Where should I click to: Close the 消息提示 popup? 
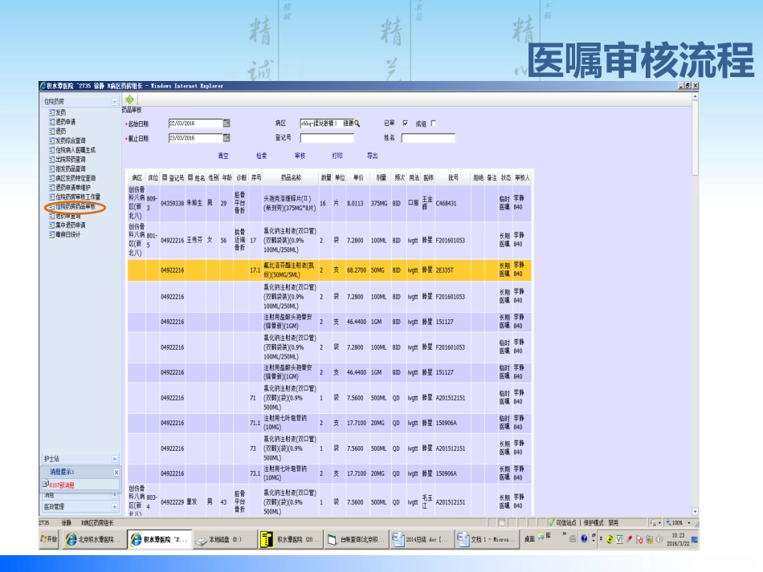tap(116, 472)
